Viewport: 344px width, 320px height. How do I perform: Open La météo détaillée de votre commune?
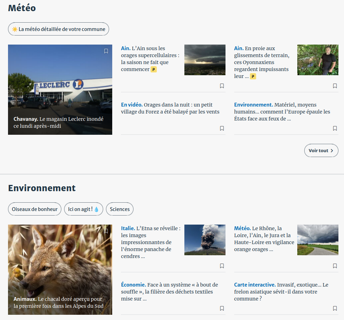click(x=59, y=29)
